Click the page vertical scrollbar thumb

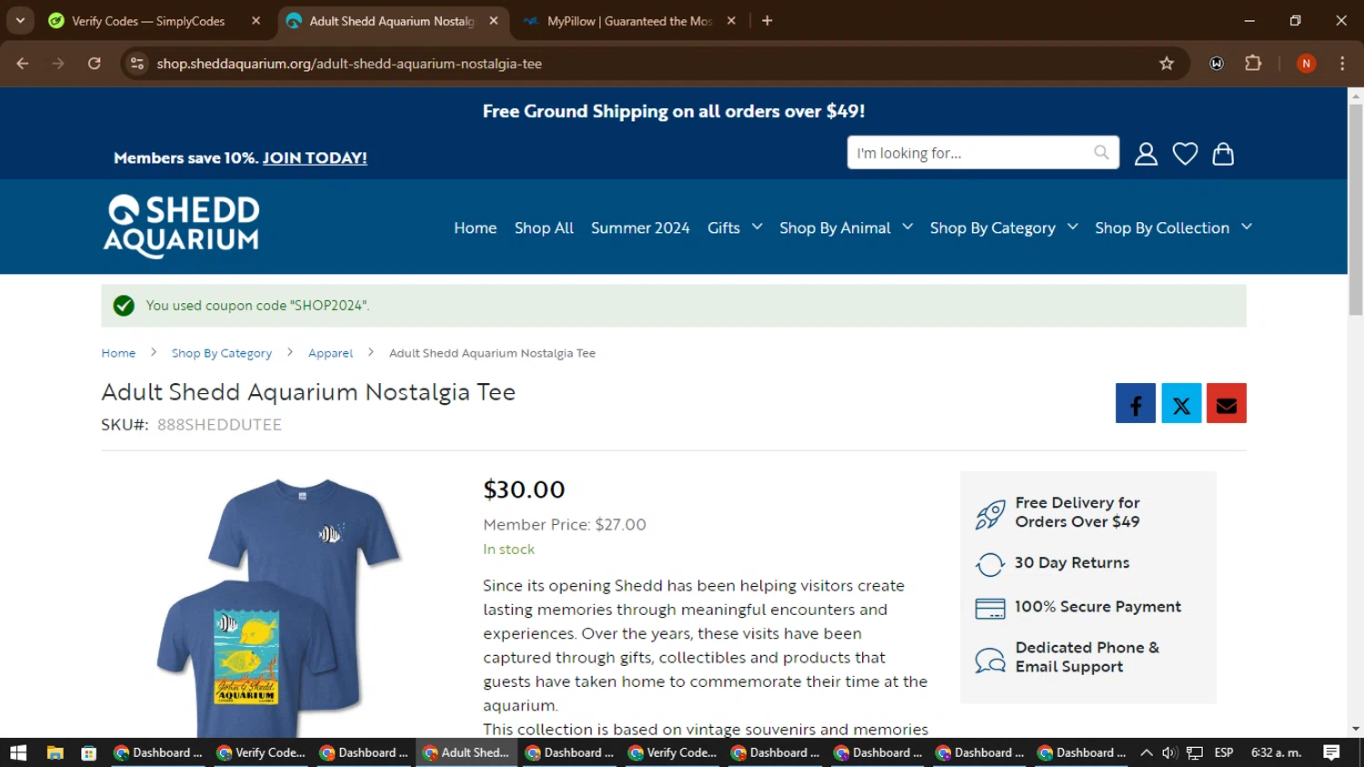tap(1356, 209)
